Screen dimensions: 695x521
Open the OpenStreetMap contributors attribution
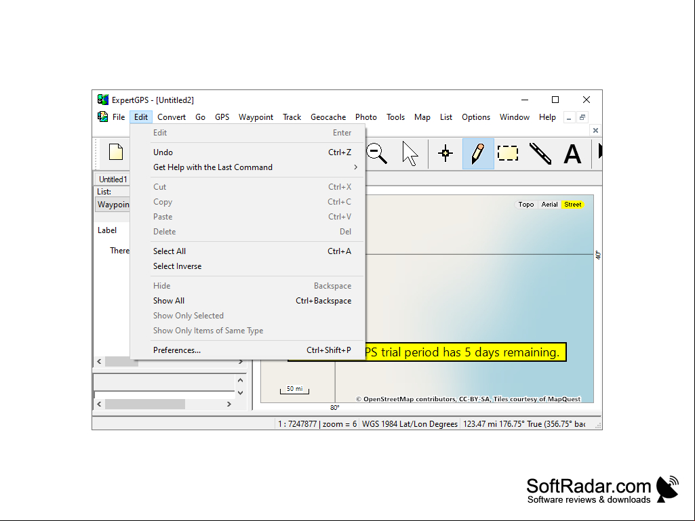point(468,399)
